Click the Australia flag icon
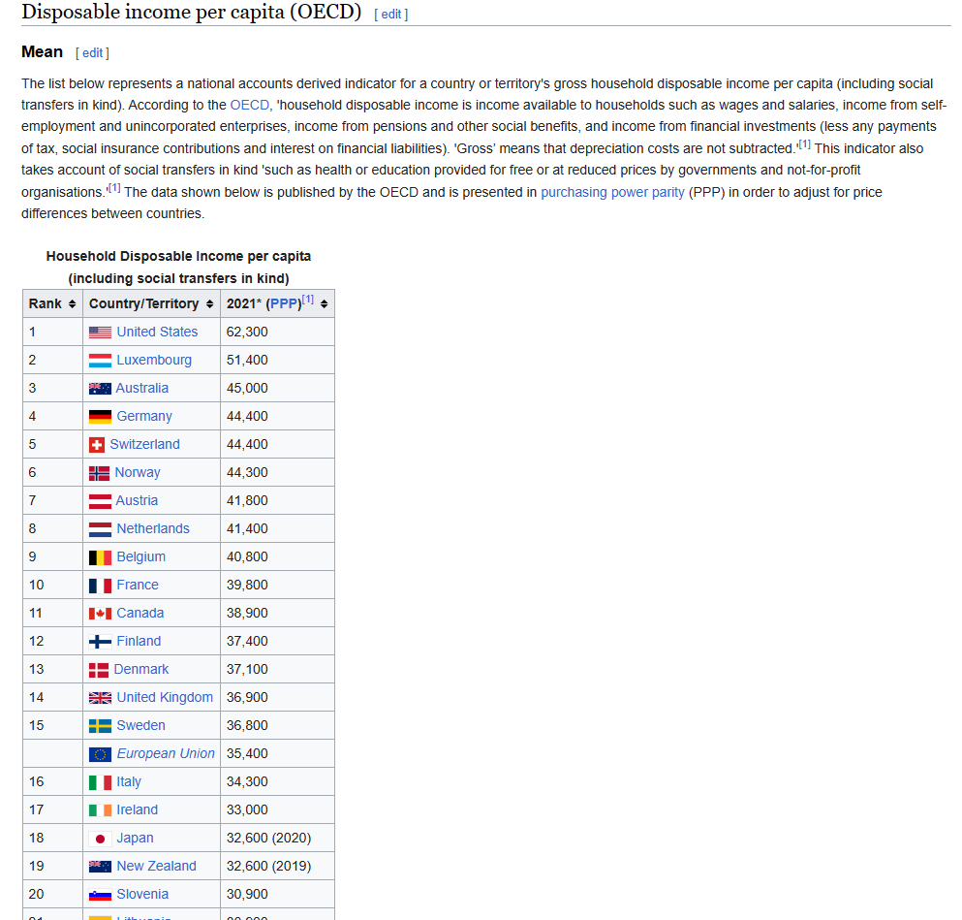This screenshot has height=920, width=962. pos(100,389)
